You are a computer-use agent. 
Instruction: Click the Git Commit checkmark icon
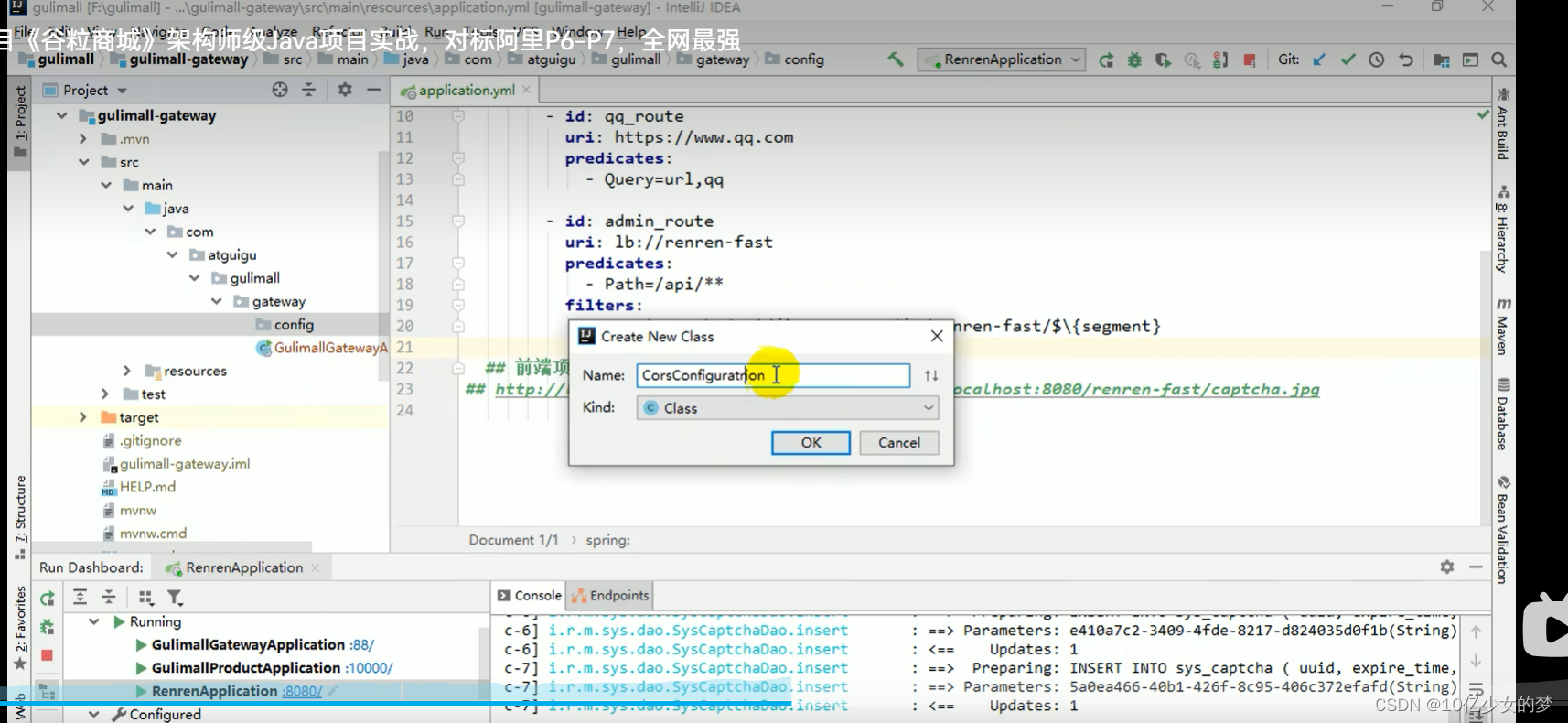[x=1348, y=59]
